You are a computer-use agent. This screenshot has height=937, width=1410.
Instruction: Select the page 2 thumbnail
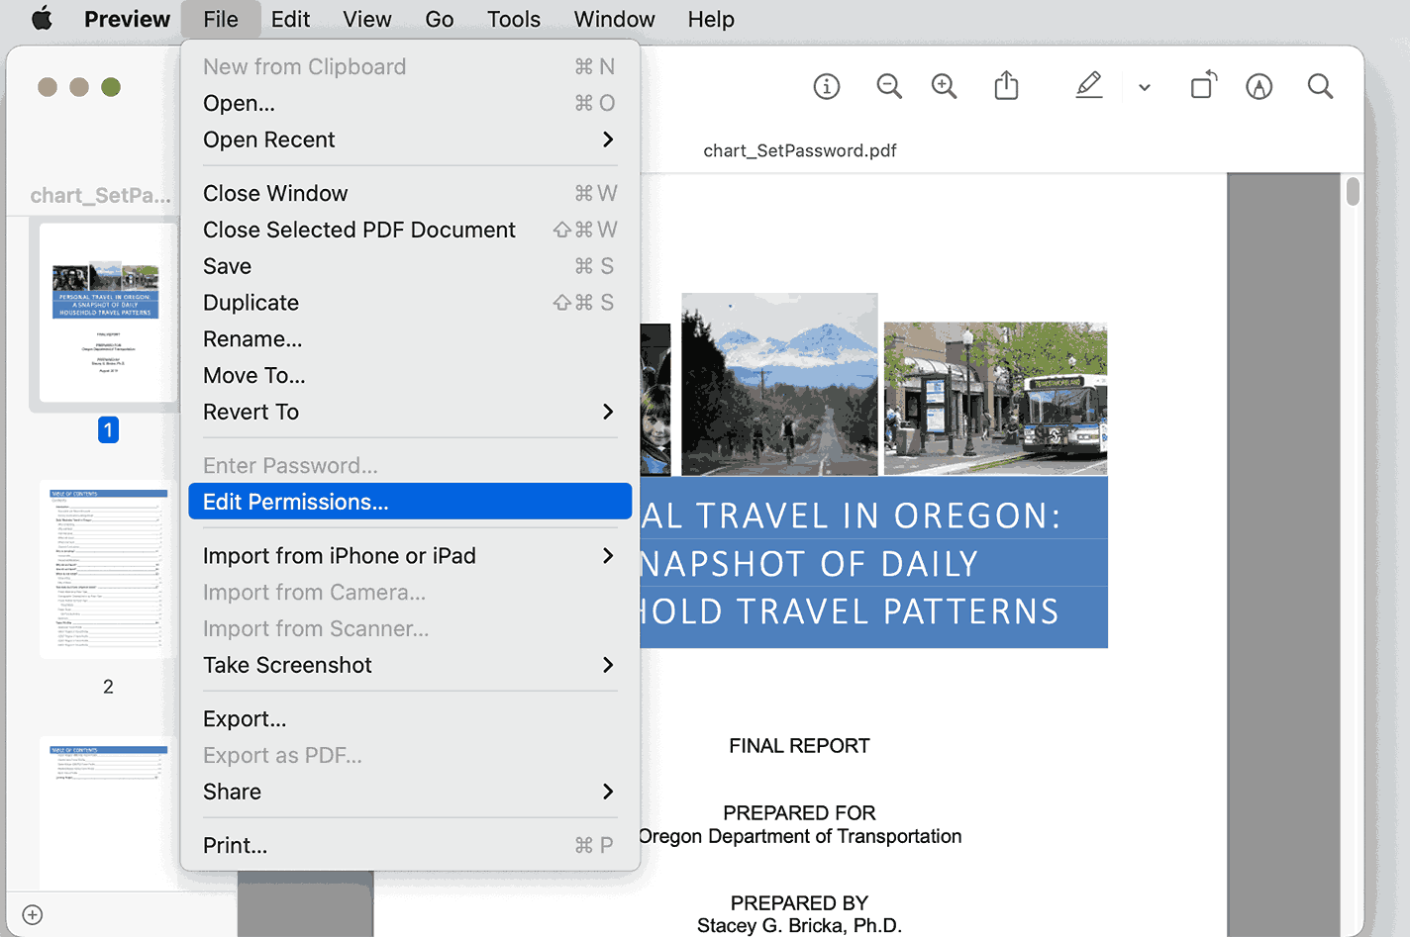click(108, 570)
